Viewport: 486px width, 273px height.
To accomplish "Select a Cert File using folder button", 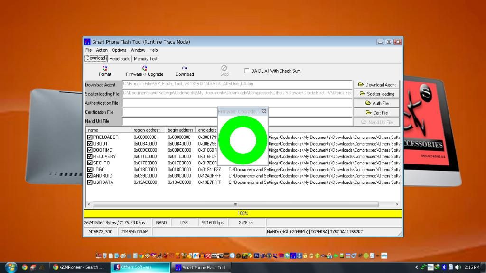I will tap(377, 113).
